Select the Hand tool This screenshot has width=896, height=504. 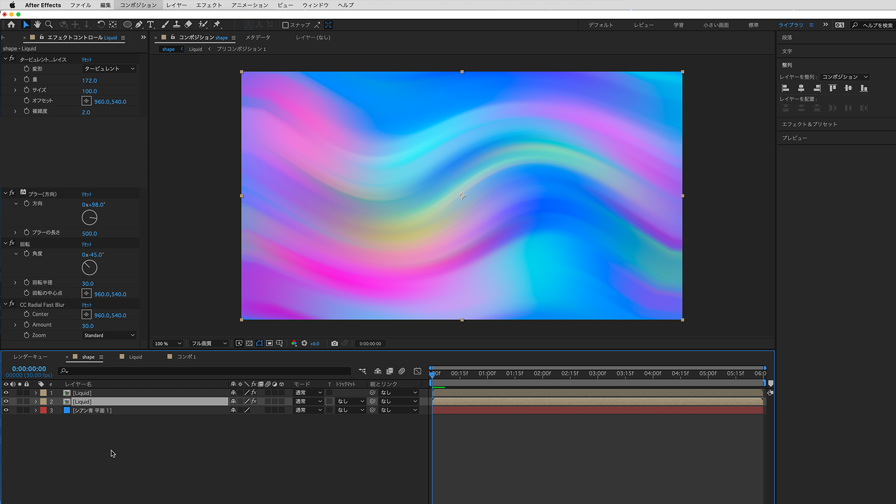click(37, 25)
